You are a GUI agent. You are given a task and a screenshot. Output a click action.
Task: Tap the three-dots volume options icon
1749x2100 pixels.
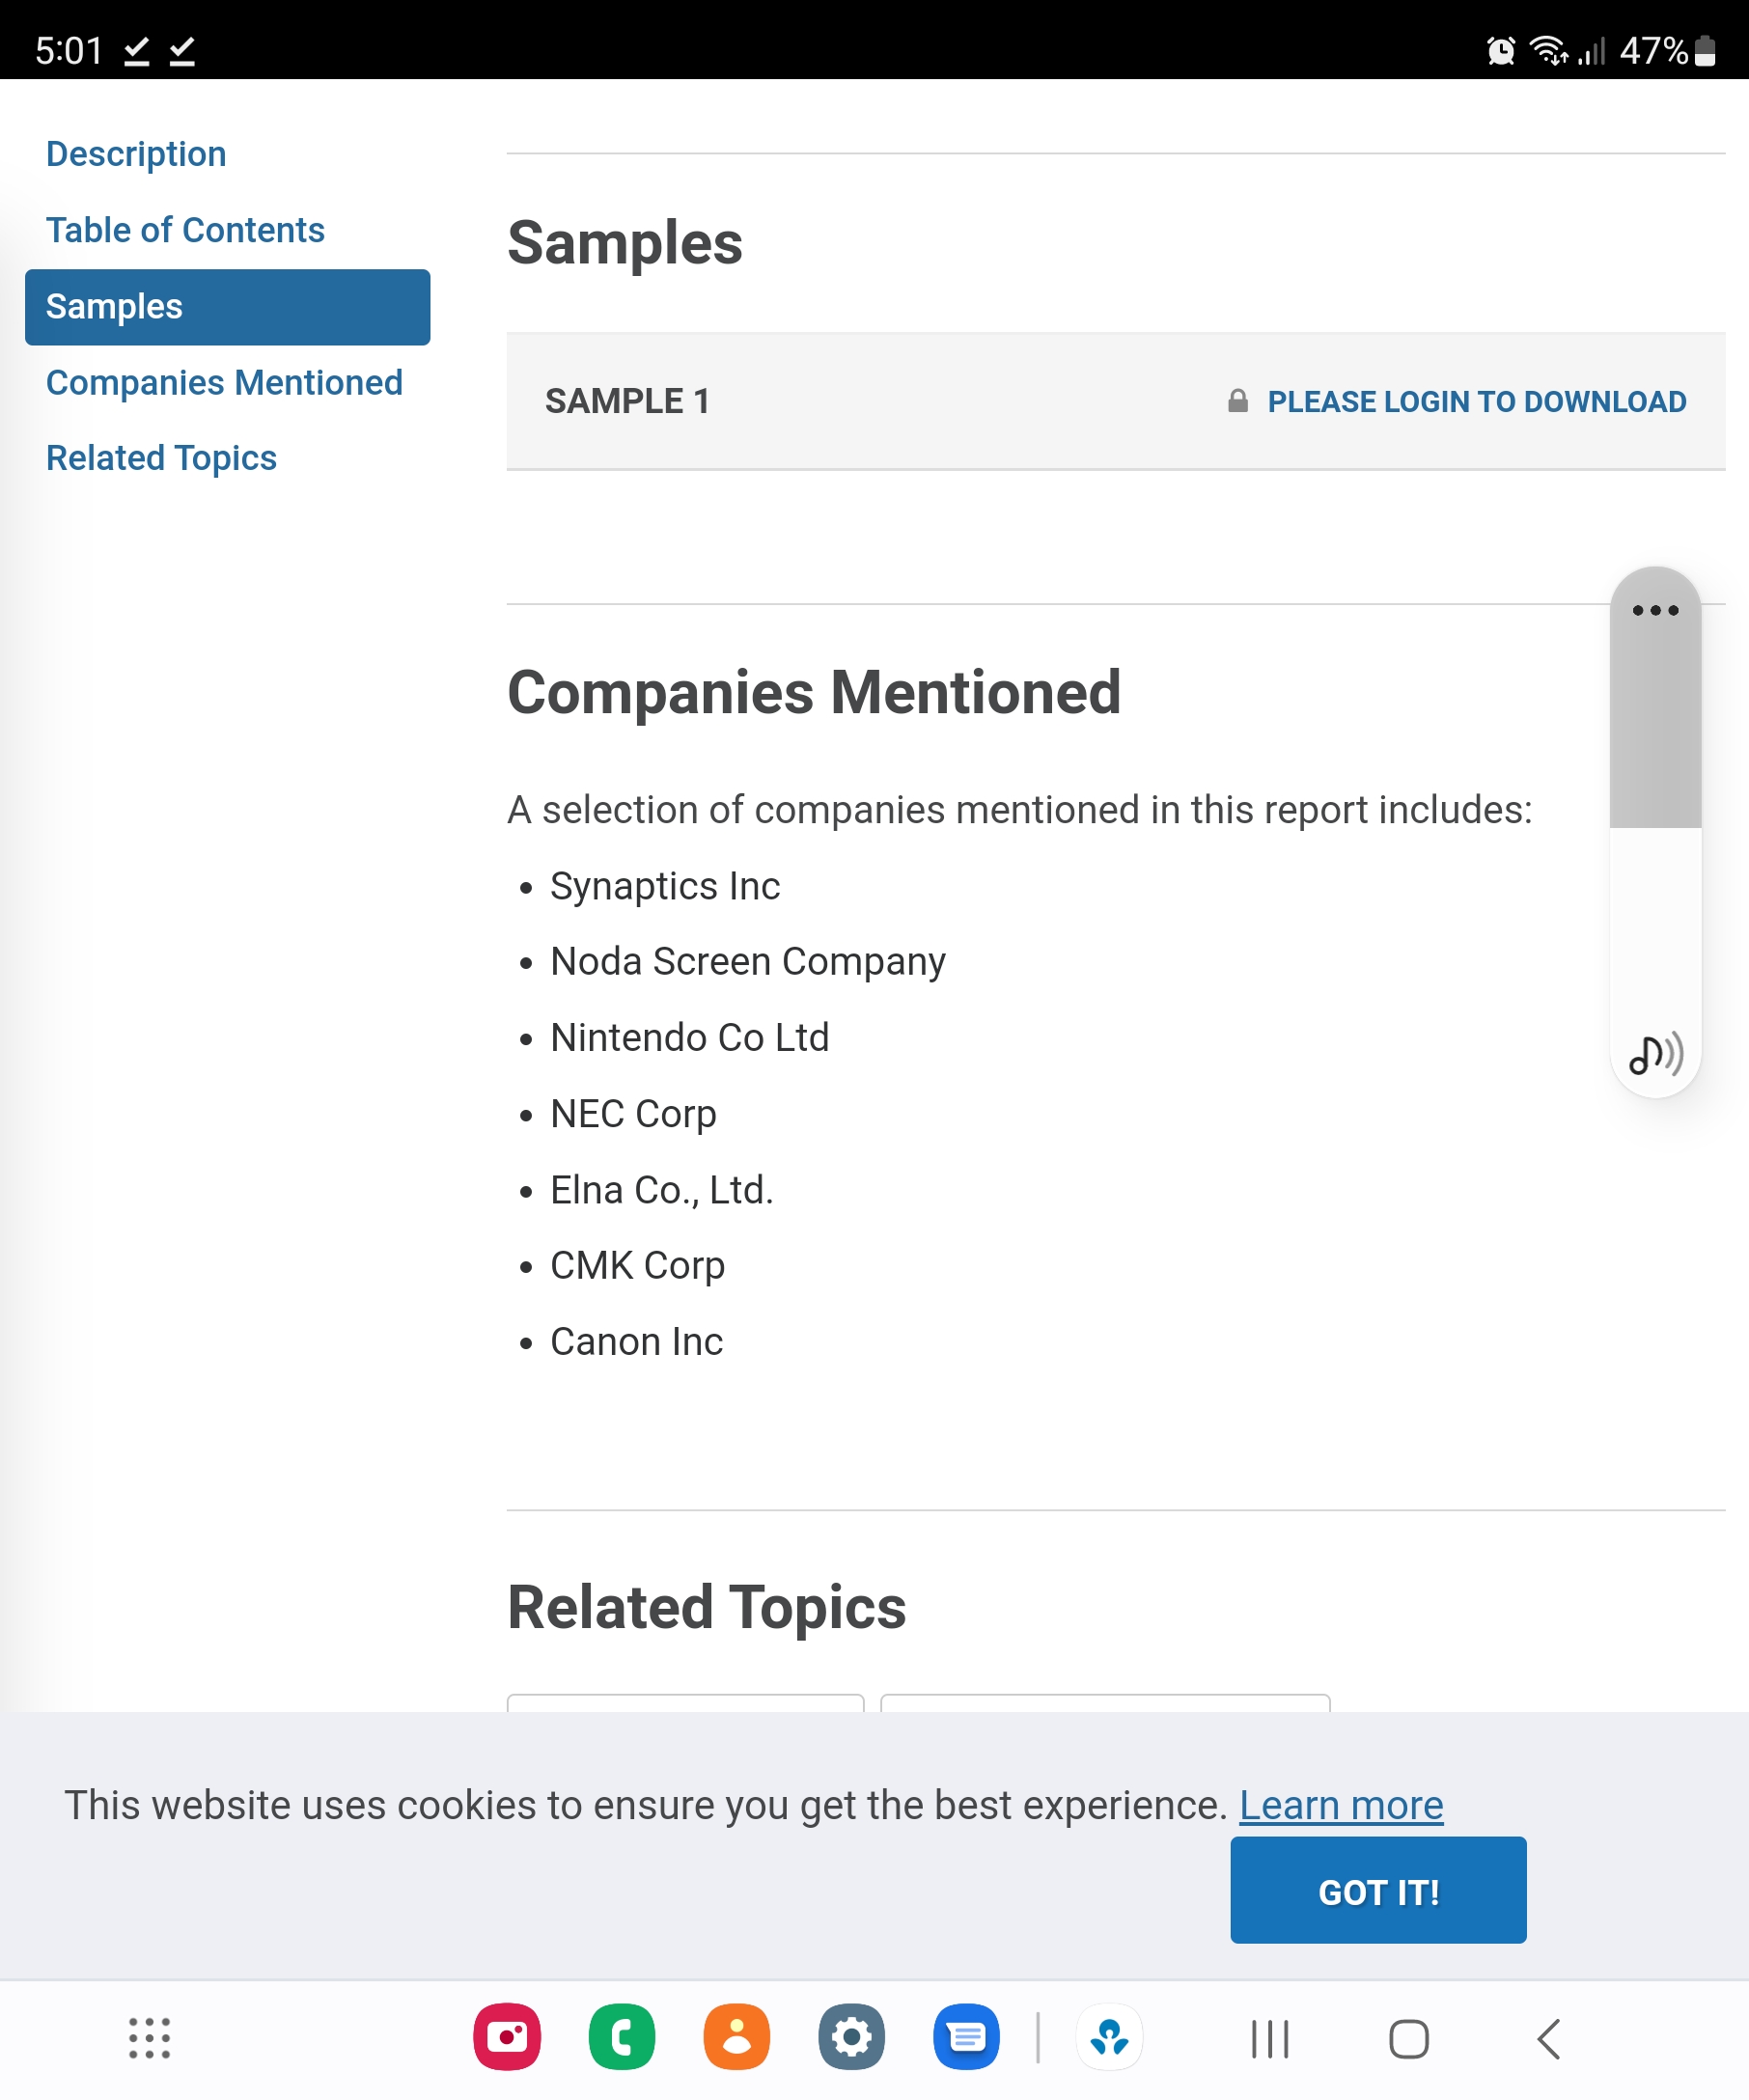(1655, 610)
